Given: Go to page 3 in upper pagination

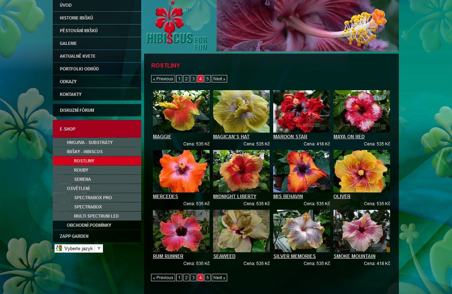Looking at the screenshot, I should tap(193, 79).
